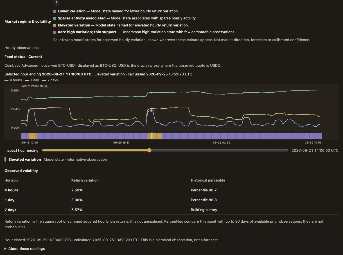The image size is (343, 255).
Task: Select the 7 days volatility row
Action: (x=171, y=210)
